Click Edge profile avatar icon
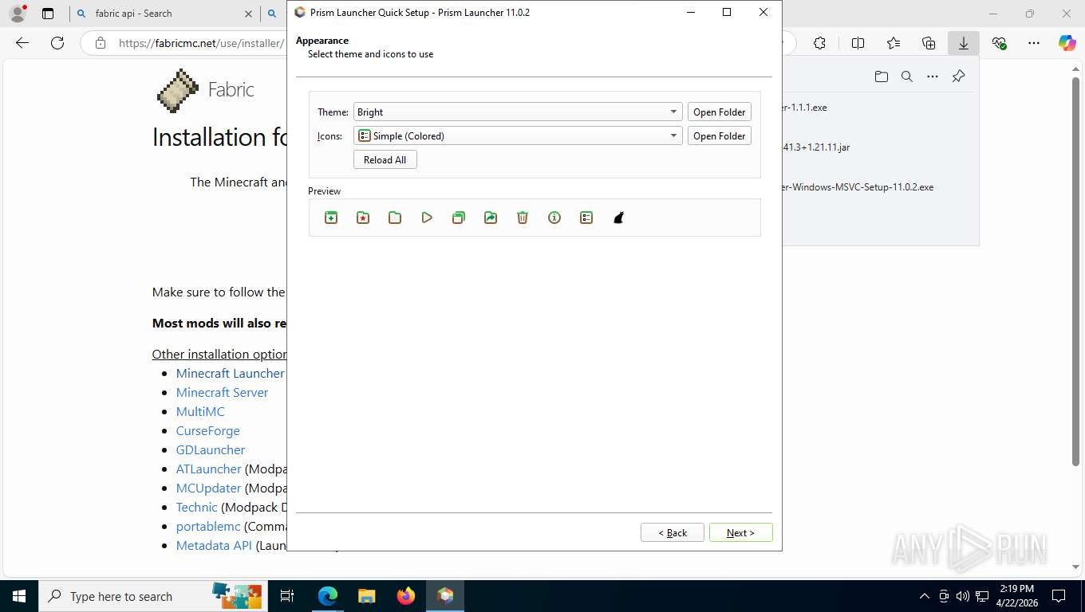Image resolution: width=1085 pixels, height=612 pixels. click(x=18, y=14)
